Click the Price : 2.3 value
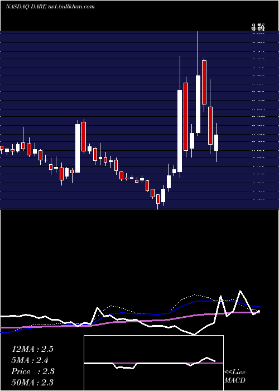This screenshot has width=279, height=391. (x=33, y=371)
